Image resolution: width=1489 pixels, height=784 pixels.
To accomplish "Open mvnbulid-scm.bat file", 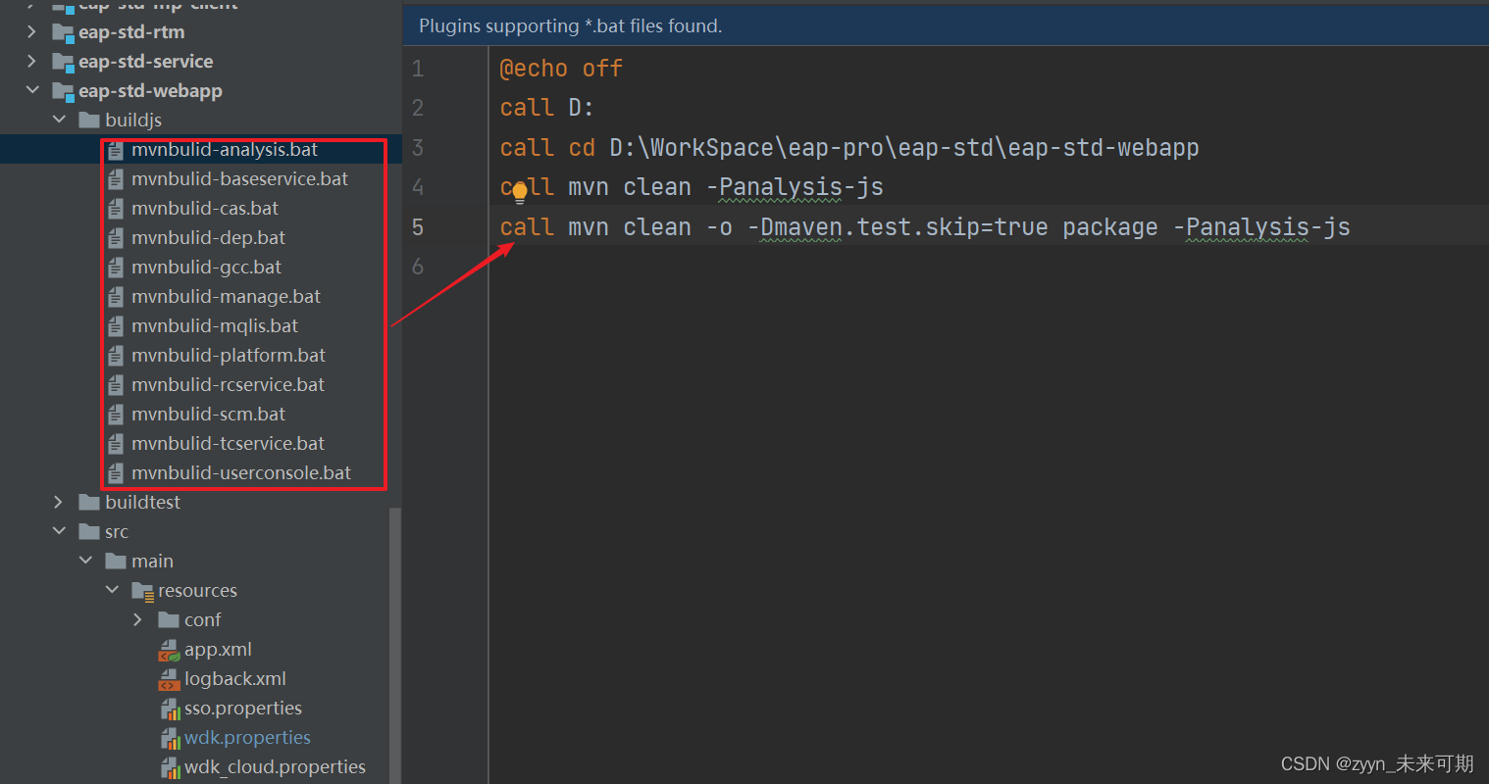I will click(x=208, y=414).
